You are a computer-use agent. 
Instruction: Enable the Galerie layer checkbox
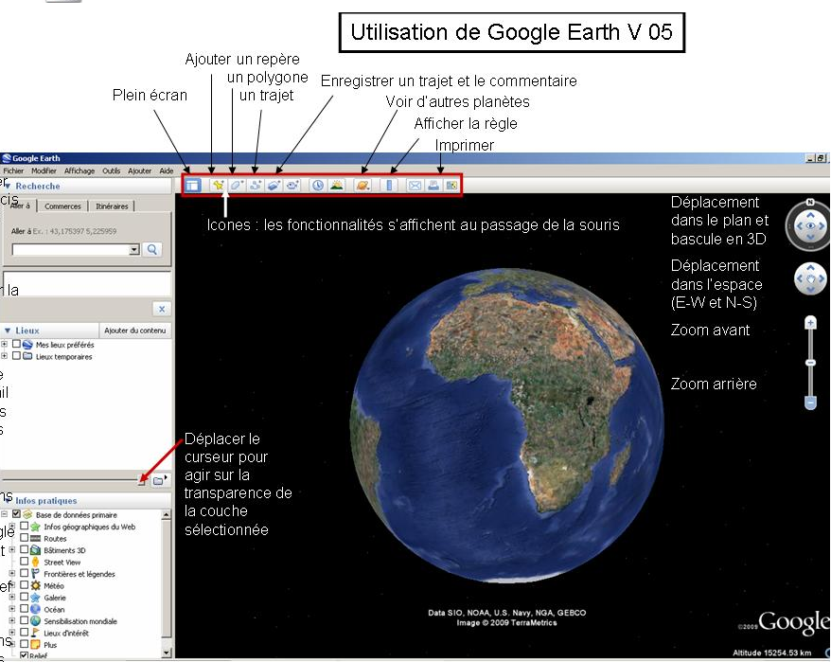[x=24, y=597]
